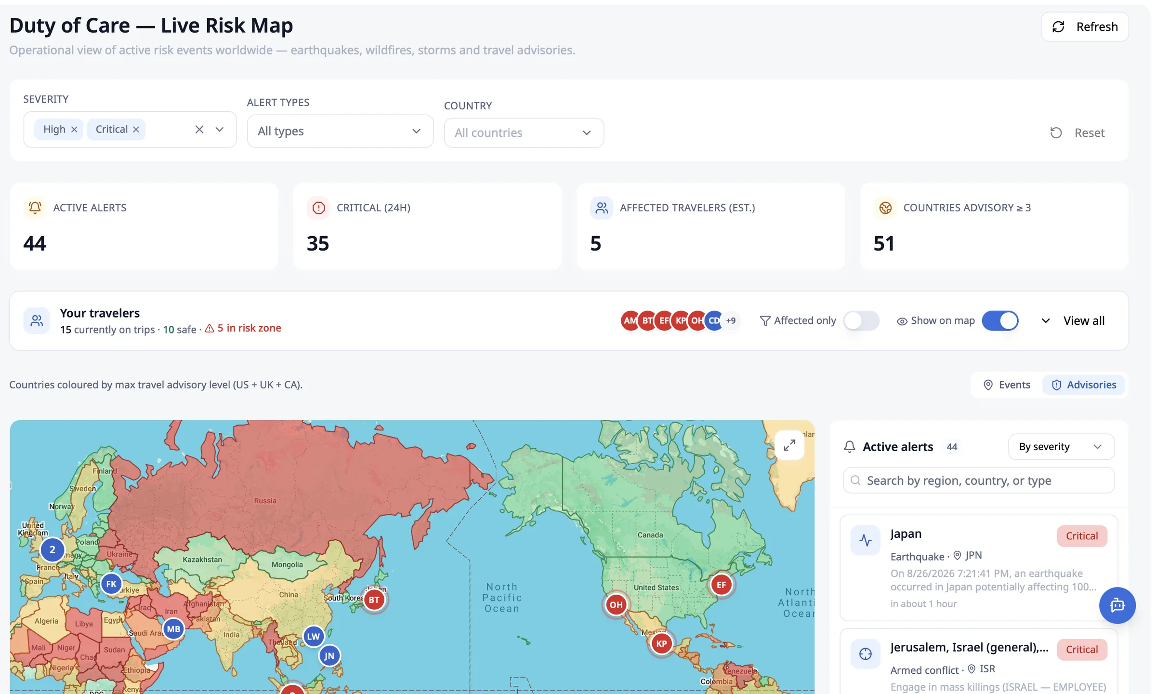Click the Refresh button
Image resolution: width=1156 pixels, height=694 pixels.
click(1084, 27)
